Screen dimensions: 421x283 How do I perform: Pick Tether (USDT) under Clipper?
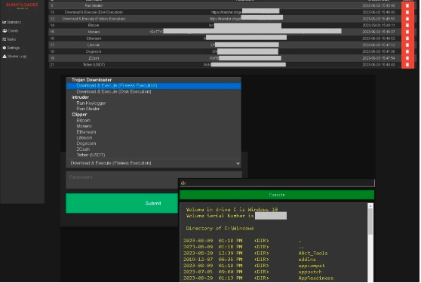click(x=154, y=155)
